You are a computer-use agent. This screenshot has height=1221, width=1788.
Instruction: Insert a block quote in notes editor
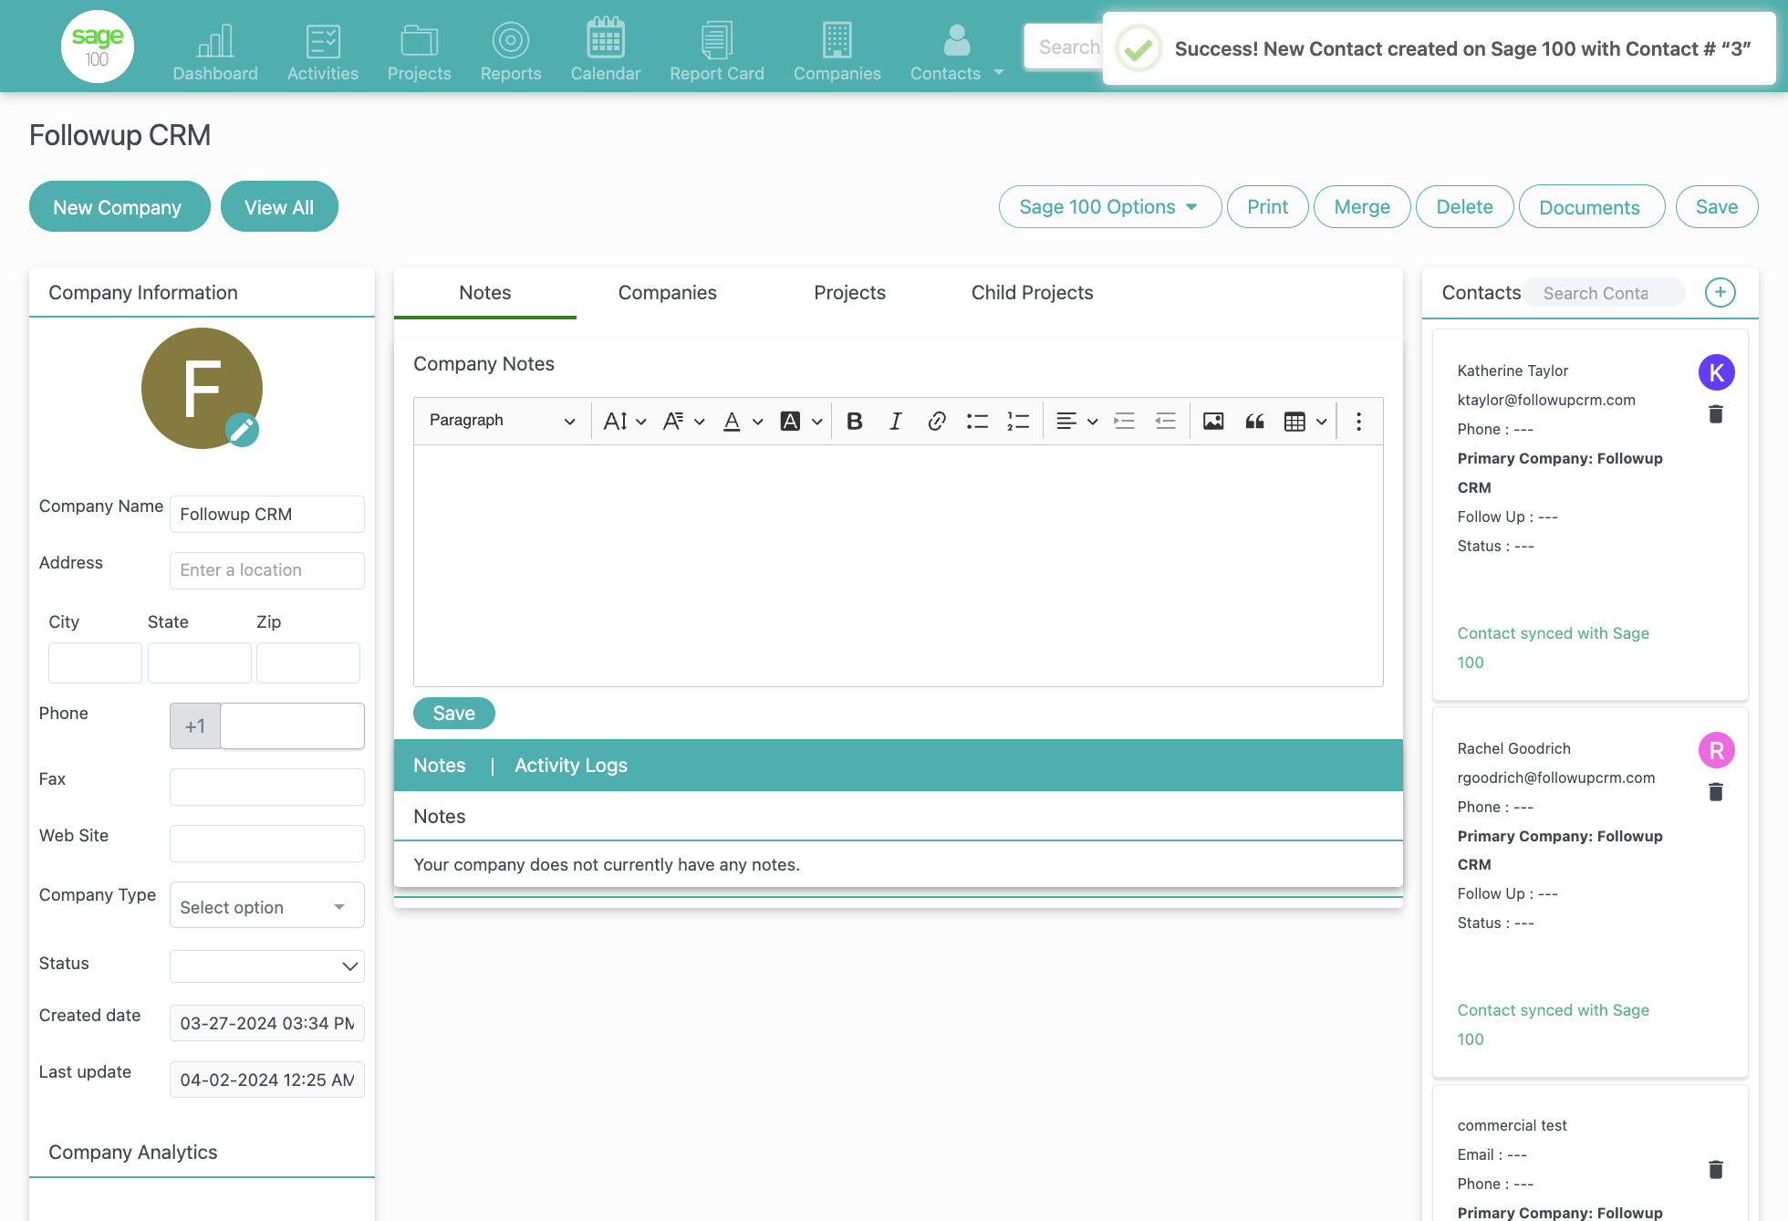[1255, 421]
